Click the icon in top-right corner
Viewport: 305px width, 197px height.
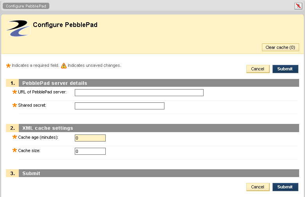click(x=298, y=6)
